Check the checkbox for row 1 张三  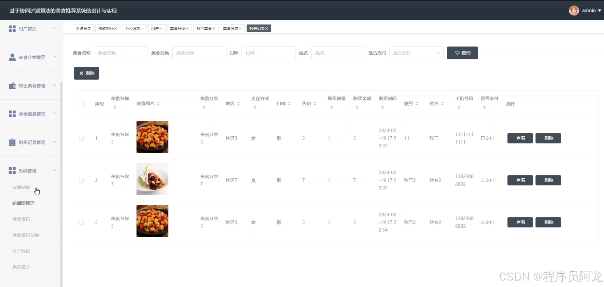pyautogui.click(x=81, y=138)
